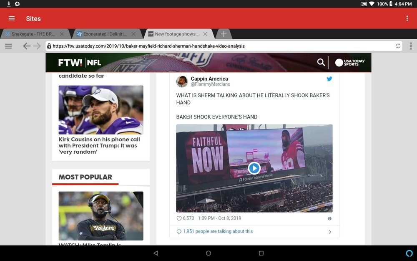Read the Kirk Cousins Trump phone call article
The image size is (417, 261).
pos(99,145)
